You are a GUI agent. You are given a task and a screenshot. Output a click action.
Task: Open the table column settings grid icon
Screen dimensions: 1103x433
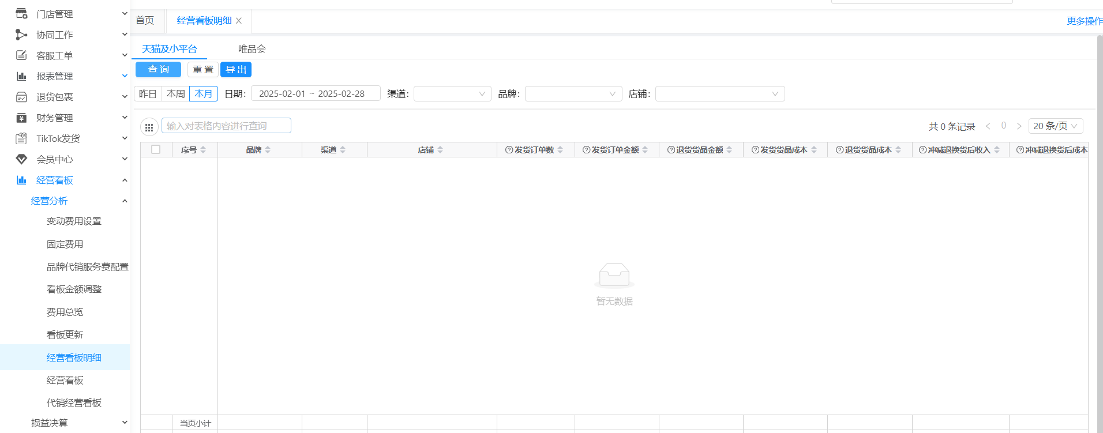tap(149, 127)
